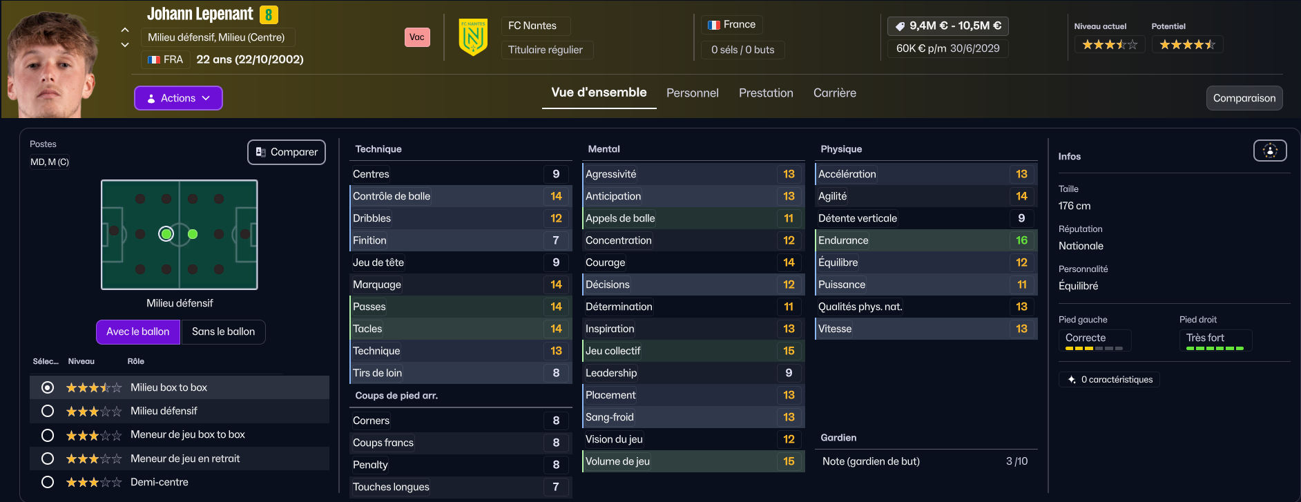Image resolution: width=1301 pixels, height=502 pixels.
Task: Select the Meneur de jeu en retrait radio
Action: 48,458
